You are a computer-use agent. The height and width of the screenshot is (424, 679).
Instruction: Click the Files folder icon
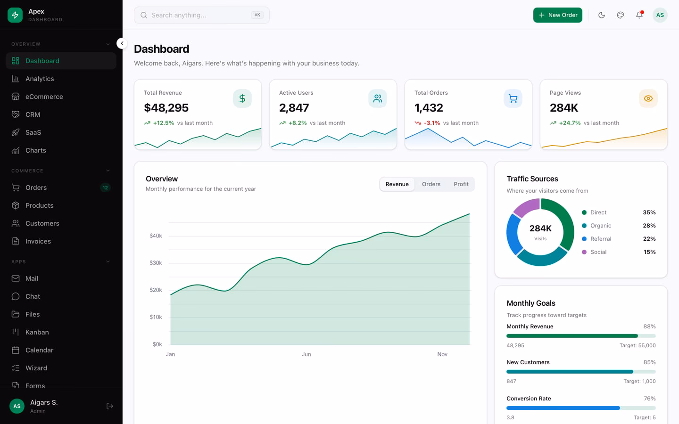click(x=16, y=314)
